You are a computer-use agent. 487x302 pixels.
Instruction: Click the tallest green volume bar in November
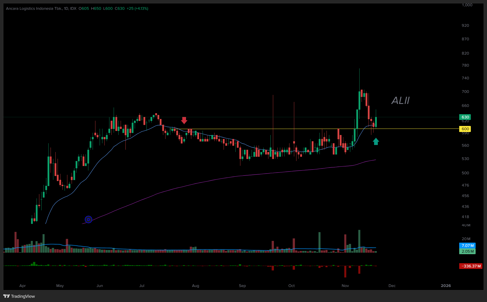coord(359,241)
